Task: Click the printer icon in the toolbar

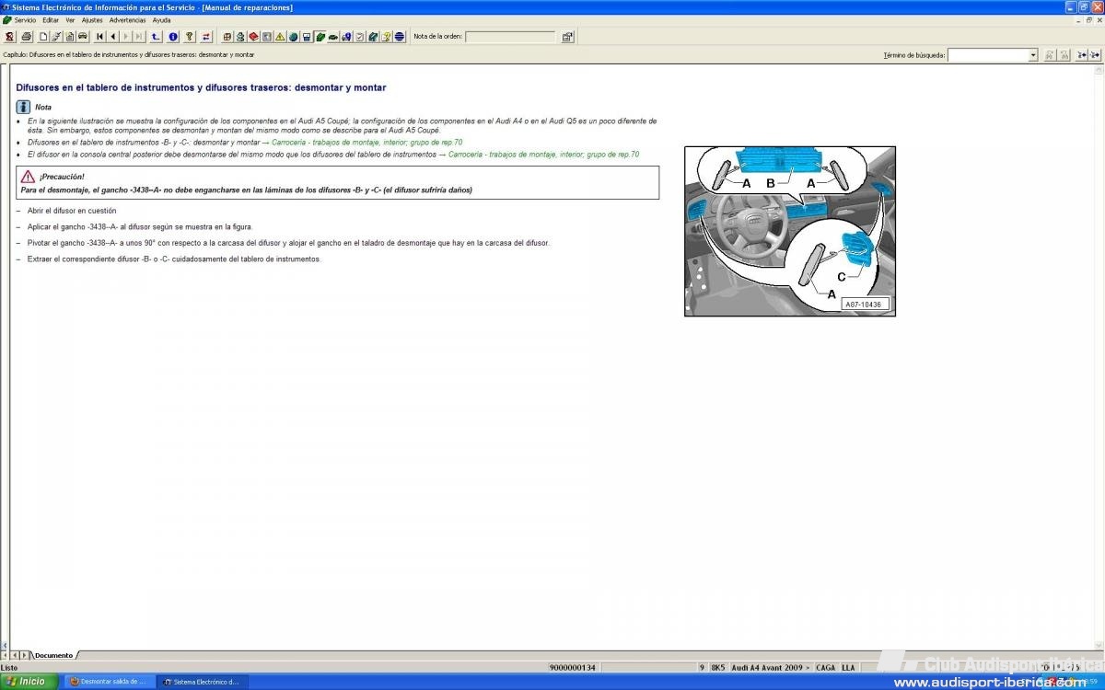Action: click(27, 37)
